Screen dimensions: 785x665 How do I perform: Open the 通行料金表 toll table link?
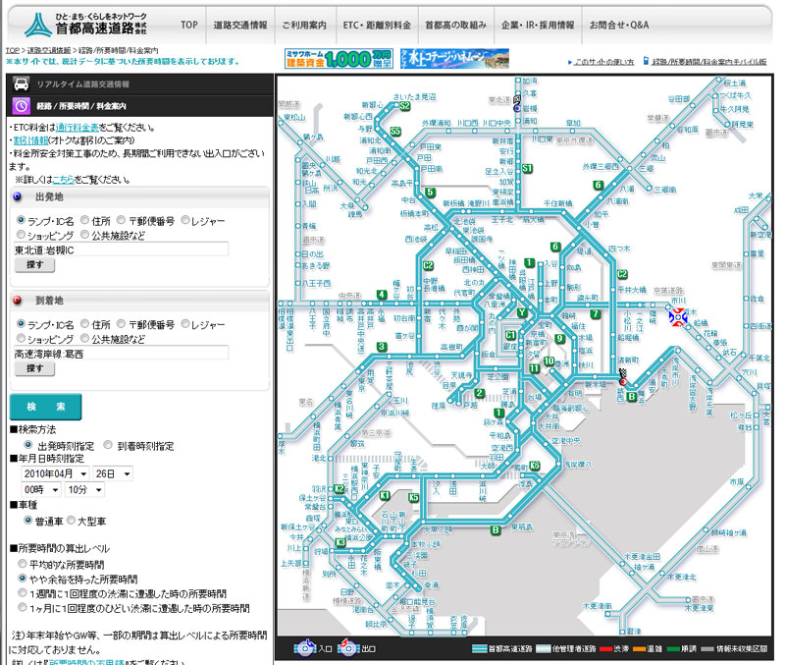point(78,128)
